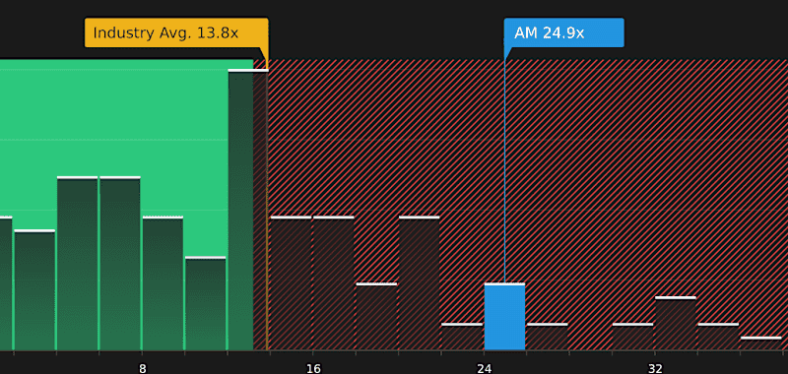Click the x-axis label 16
788x374 pixels.
[313, 369]
